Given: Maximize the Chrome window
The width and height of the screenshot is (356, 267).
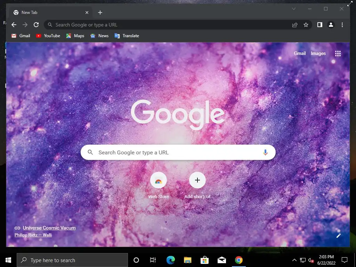Looking at the screenshot, I should coord(325,9).
